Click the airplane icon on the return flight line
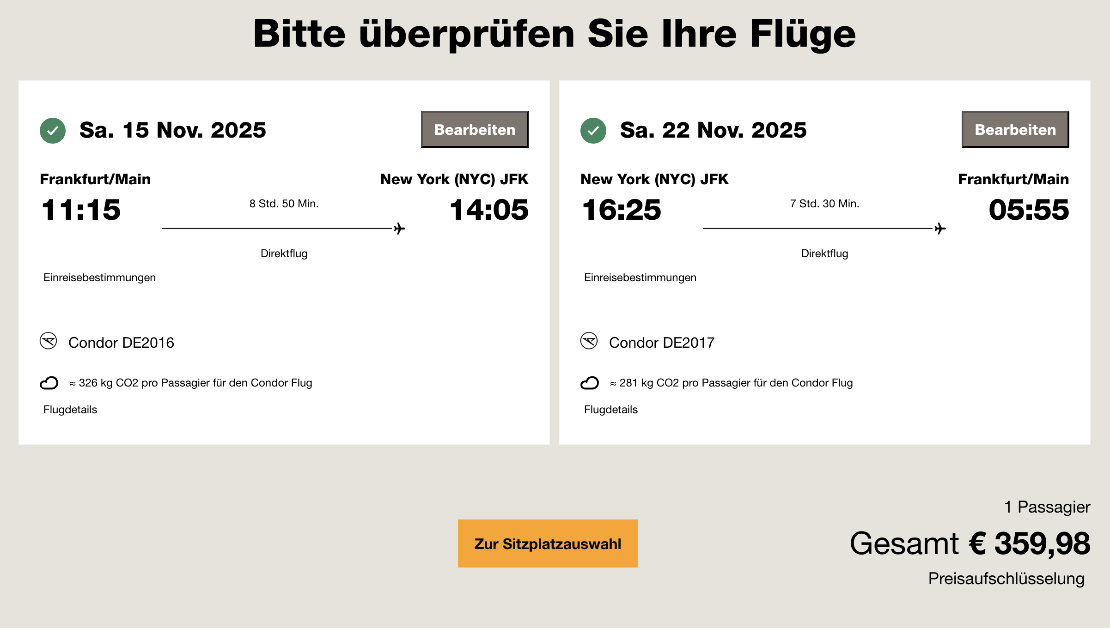This screenshot has height=628, width=1110. pos(940,229)
